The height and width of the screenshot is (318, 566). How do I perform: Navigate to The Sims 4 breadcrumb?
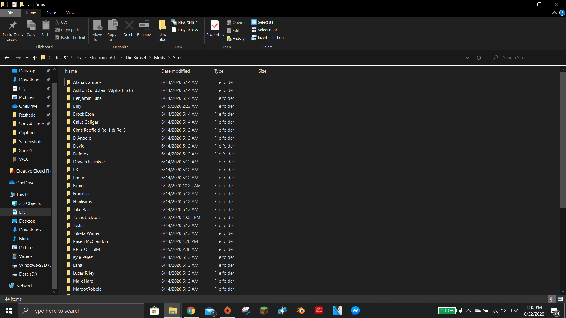(136, 58)
